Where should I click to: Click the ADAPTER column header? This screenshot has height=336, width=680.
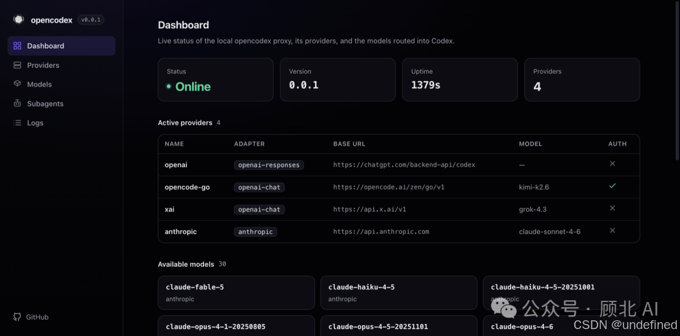249,144
